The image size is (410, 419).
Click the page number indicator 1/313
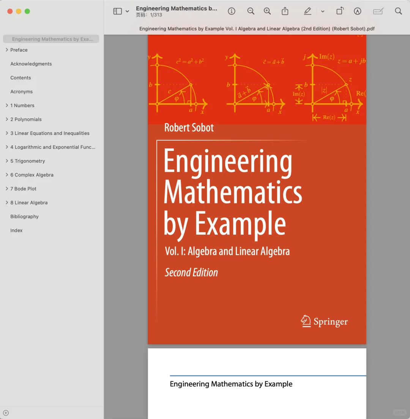(x=149, y=15)
